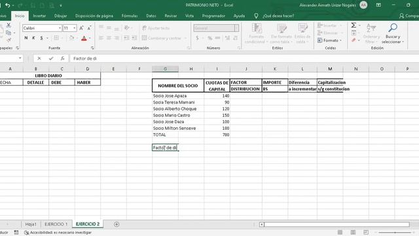Image resolution: width=419 pixels, height=236 pixels.
Task: Switch to Normal view icon in status bar
Action: point(340,232)
